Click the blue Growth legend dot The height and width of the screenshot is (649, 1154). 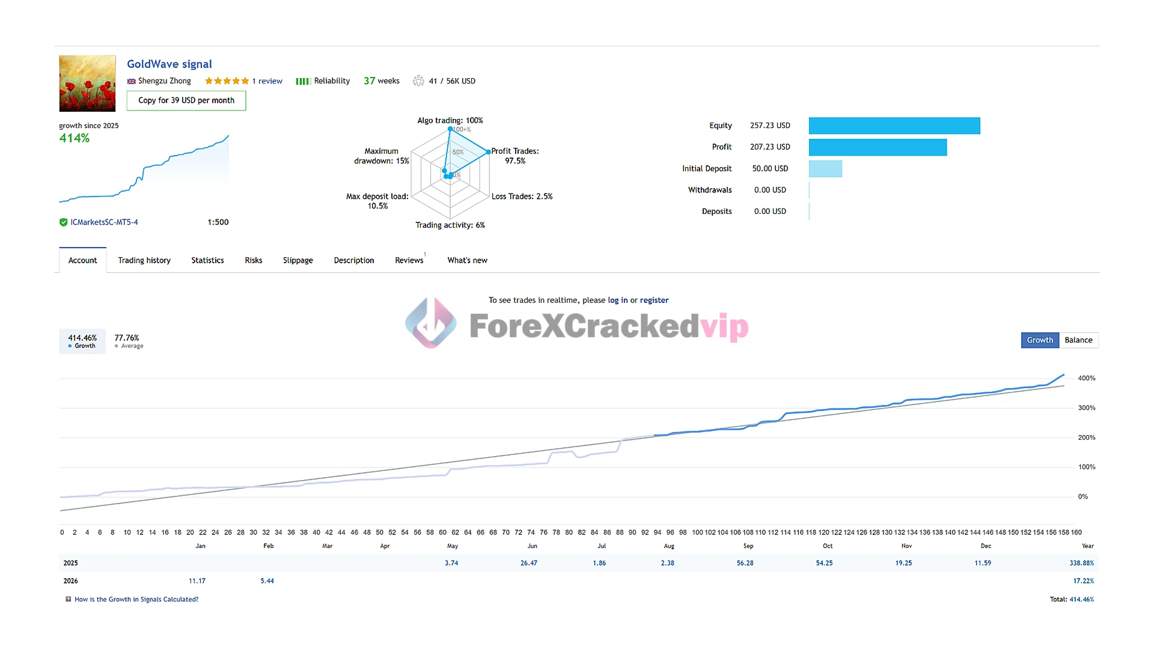coord(70,346)
